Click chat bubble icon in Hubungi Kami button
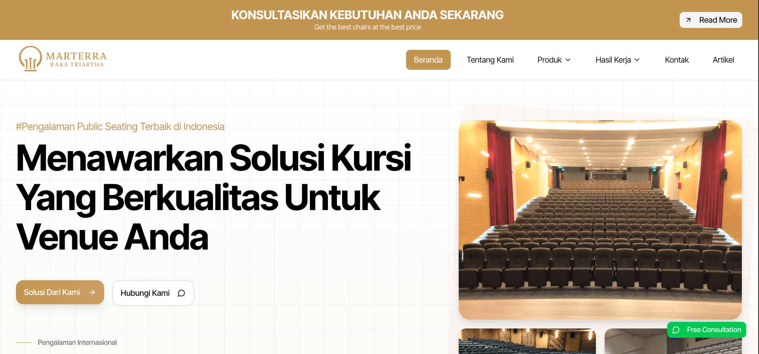 coord(181,293)
